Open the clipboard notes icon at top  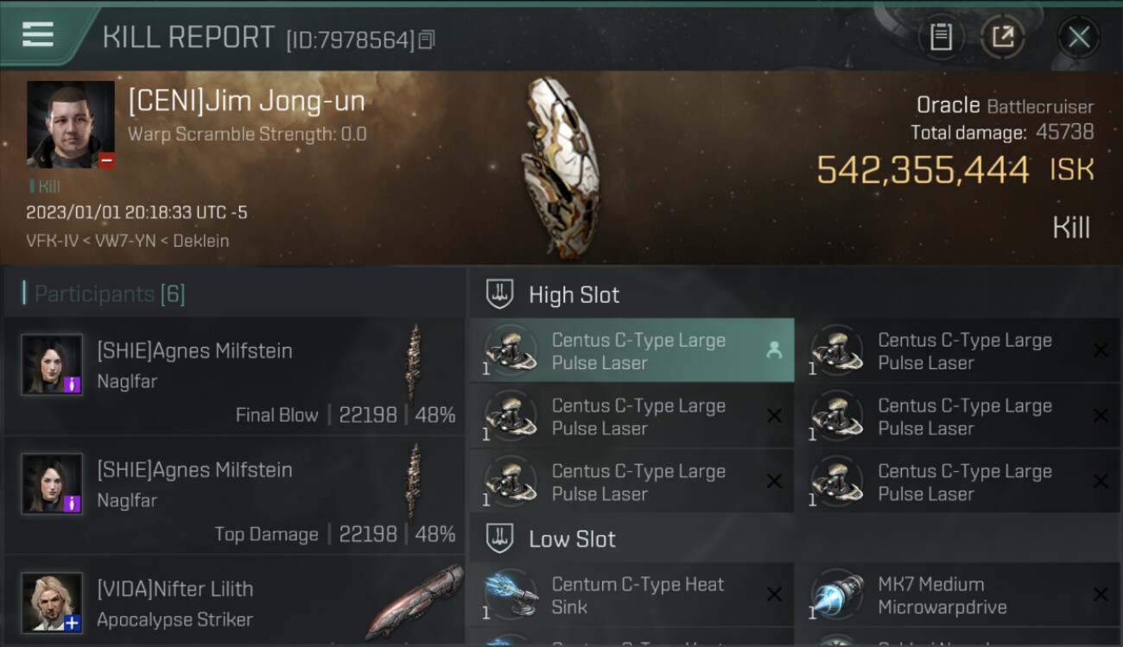point(941,37)
